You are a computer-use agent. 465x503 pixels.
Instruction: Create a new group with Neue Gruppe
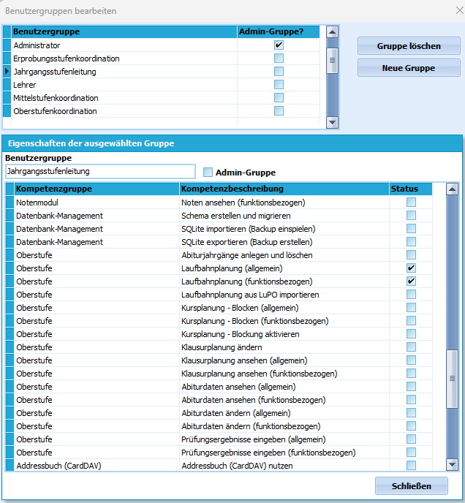coord(409,68)
